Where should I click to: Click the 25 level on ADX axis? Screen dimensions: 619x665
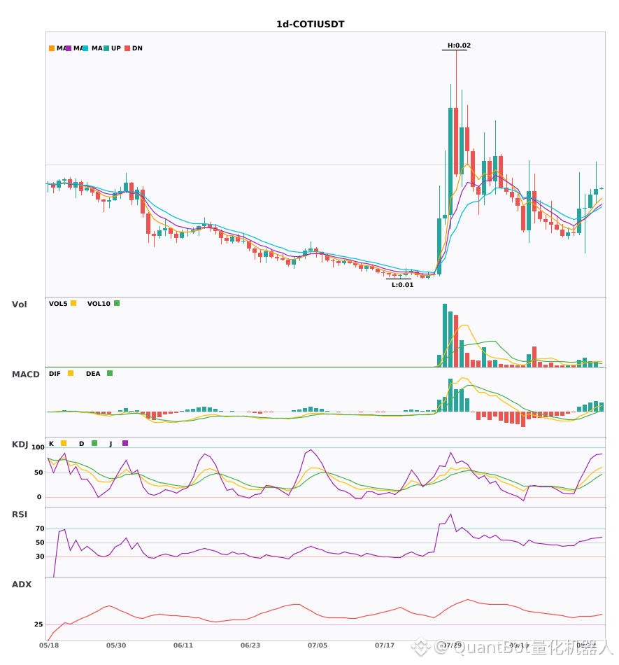pyautogui.click(x=38, y=624)
